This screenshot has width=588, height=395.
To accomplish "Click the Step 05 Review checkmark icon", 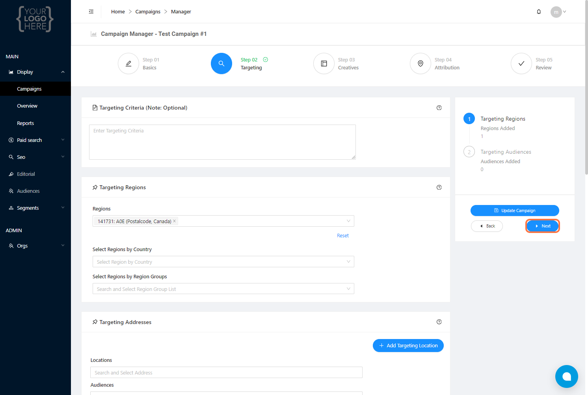I will tap(521, 63).
